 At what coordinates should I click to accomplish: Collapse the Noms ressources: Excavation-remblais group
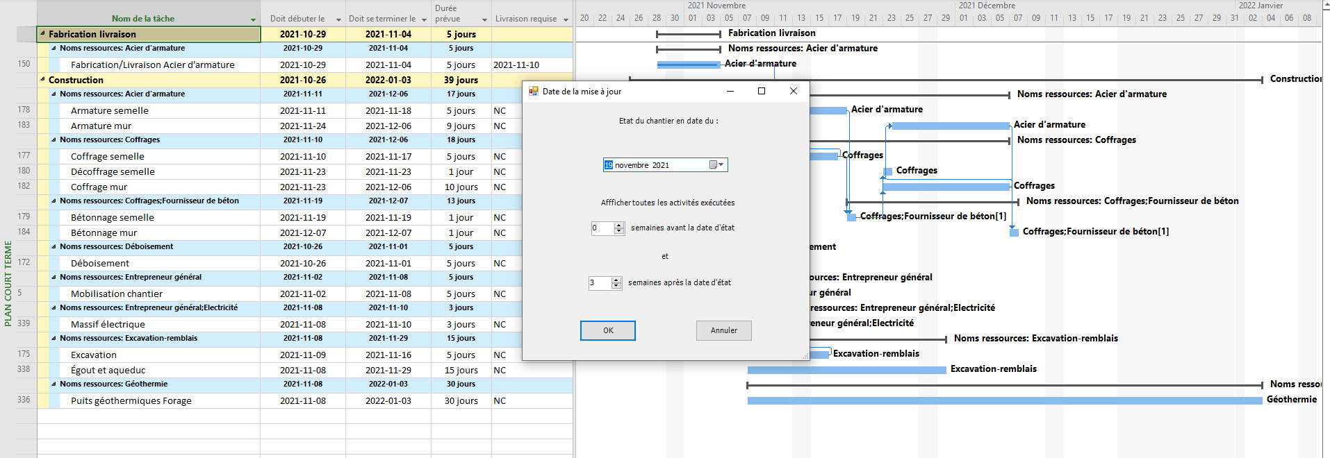point(54,338)
